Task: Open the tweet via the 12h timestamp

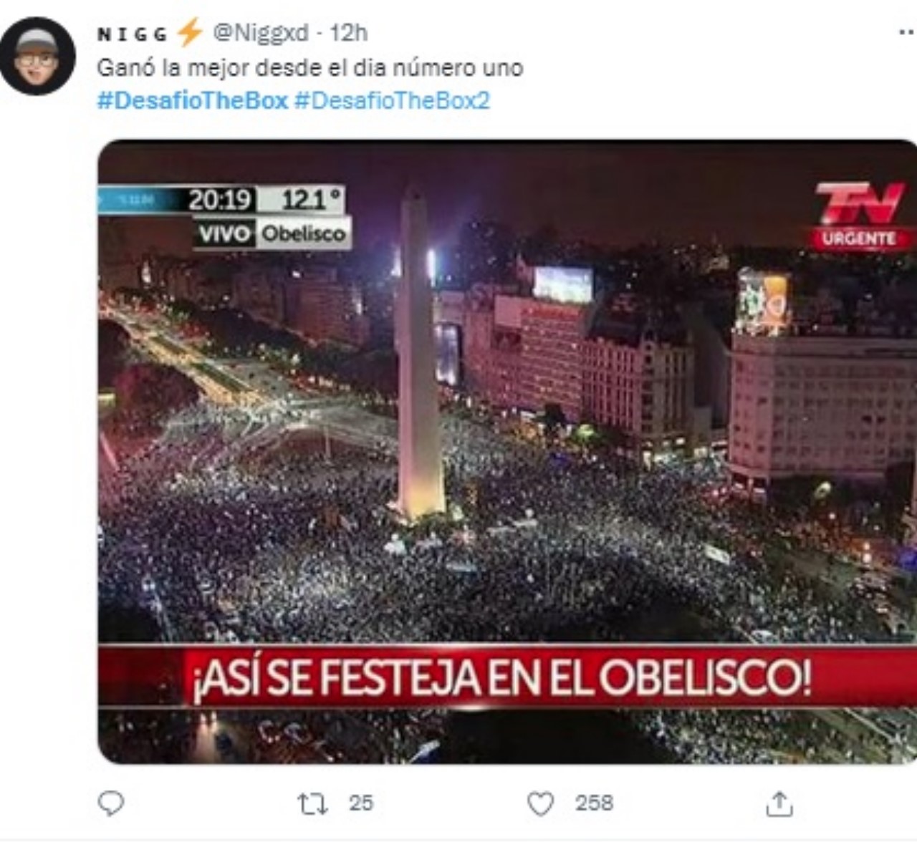Action: click(x=349, y=33)
